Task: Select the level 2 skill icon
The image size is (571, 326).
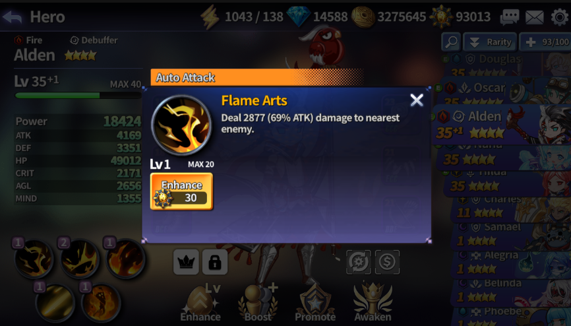Action: point(79,257)
